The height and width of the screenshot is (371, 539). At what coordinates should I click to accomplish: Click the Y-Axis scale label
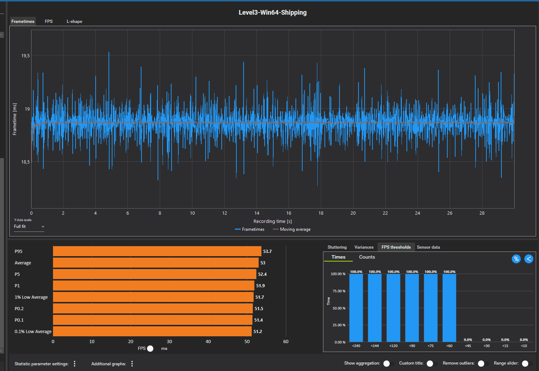(x=23, y=220)
